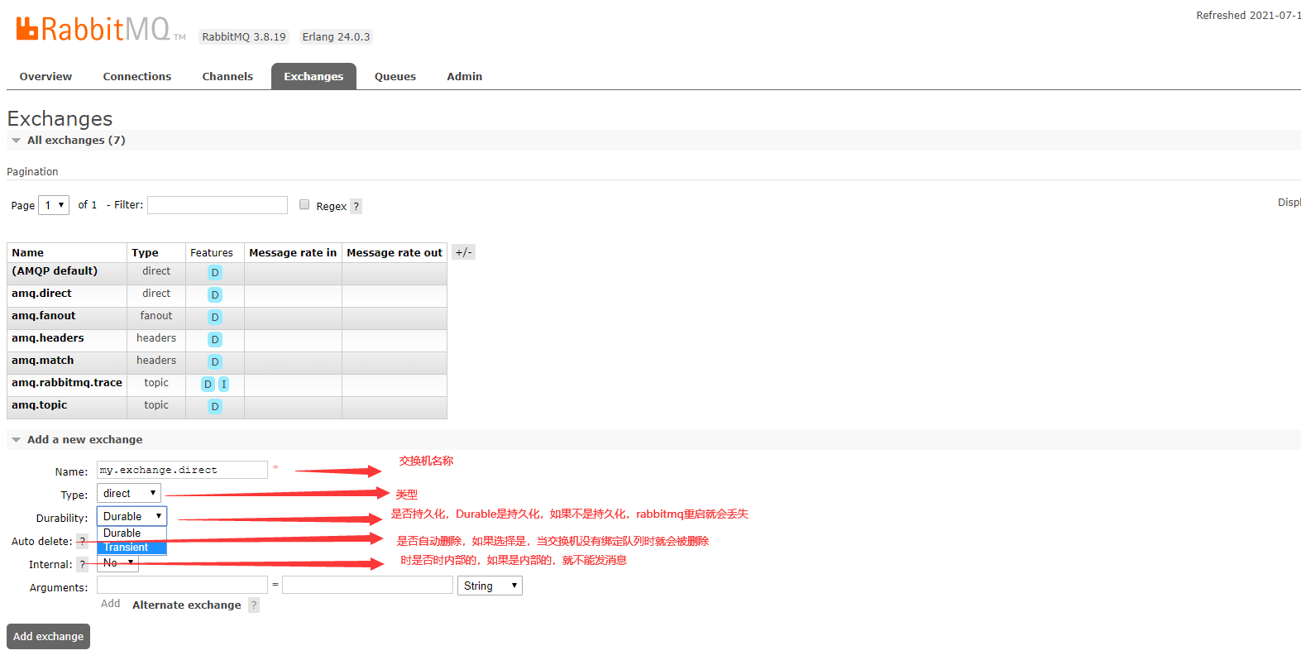Open the Admin tab
The height and width of the screenshot is (660, 1301).
[x=465, y=76]
